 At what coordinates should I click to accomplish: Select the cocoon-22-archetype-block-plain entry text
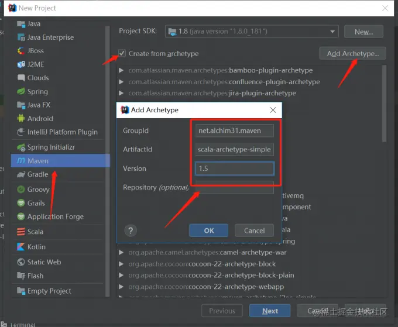coord(211,276)
